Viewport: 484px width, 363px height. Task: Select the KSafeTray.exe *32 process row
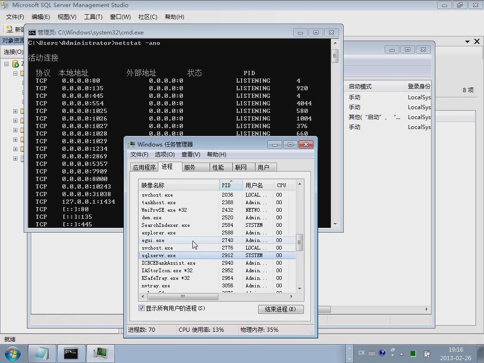pos(217,278)
